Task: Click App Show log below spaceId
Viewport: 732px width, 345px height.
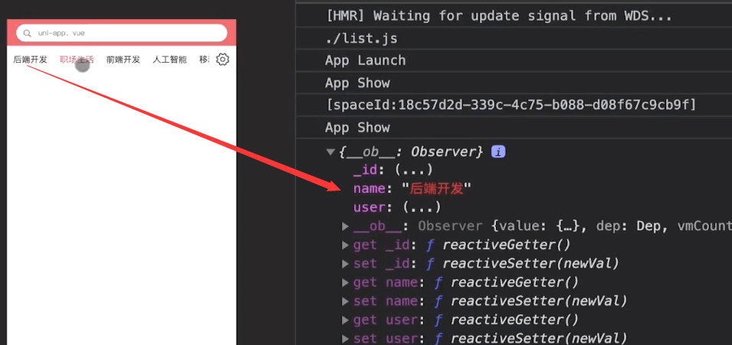Action: pos(358,128)
